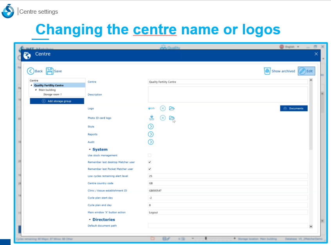
Task: Expand the Reports section arrow
Action: point(151,134)
